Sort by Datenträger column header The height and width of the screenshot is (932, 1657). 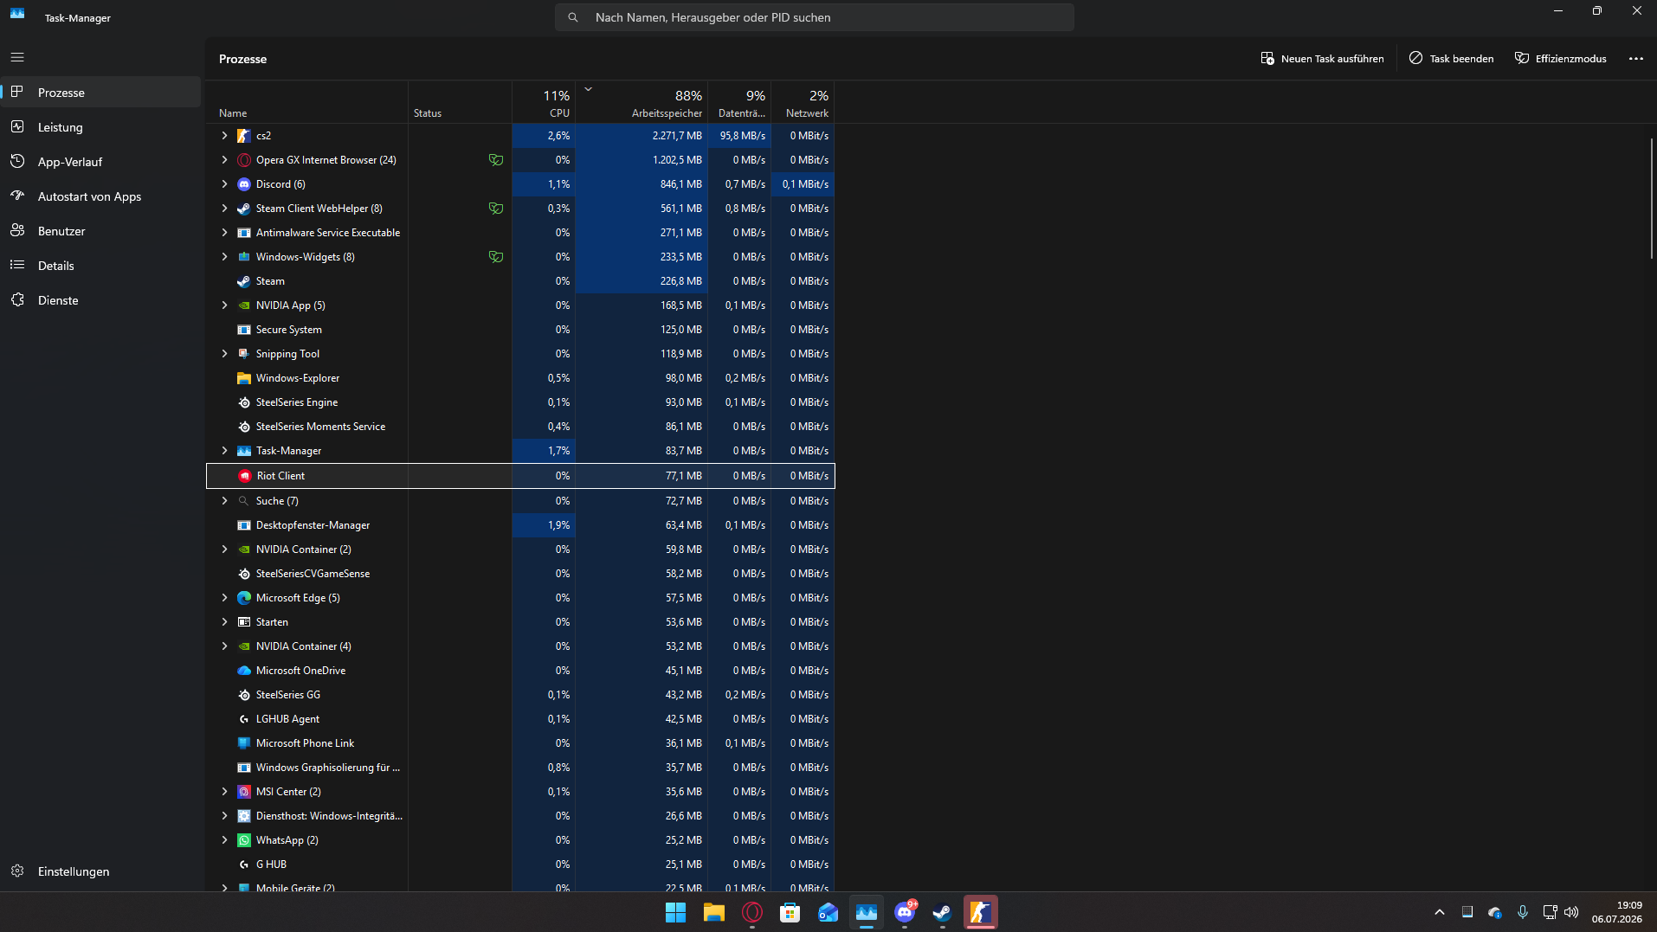739,103
